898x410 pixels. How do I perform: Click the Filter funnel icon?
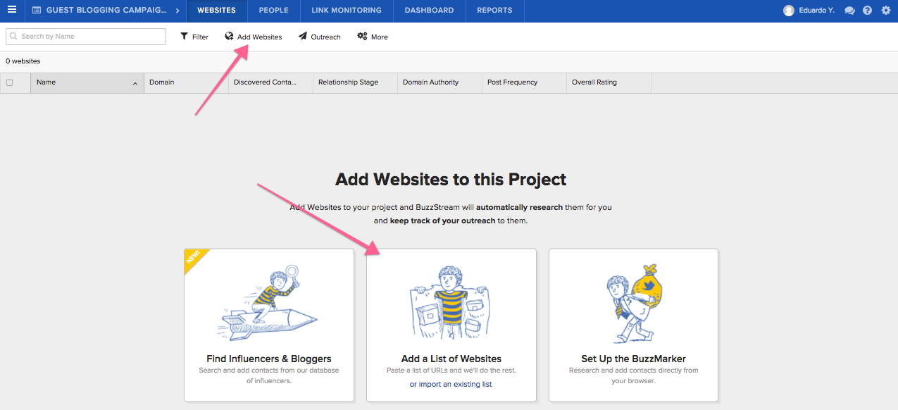pyautogui.click(x=185, y=37)
